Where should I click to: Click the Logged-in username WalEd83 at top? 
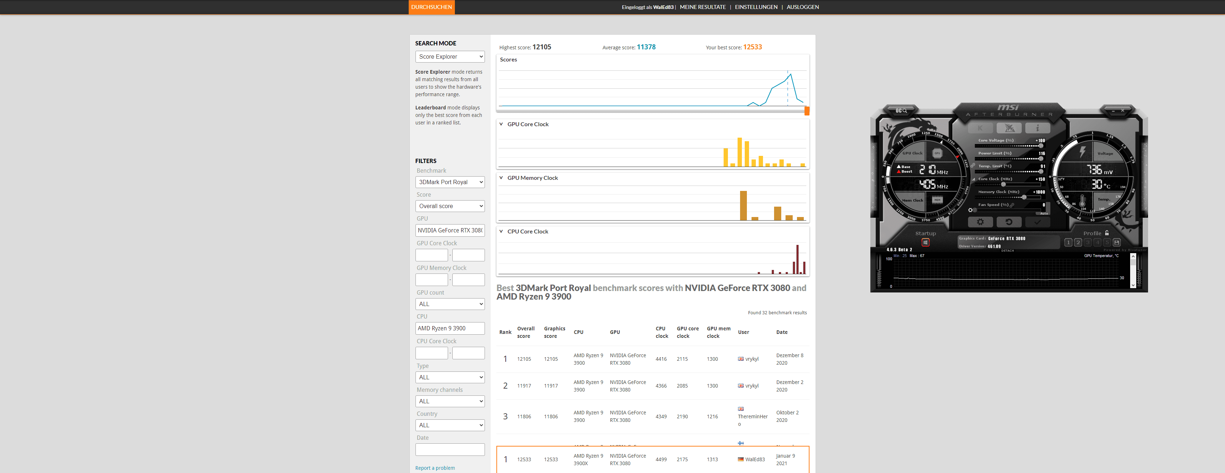[663, 7]
